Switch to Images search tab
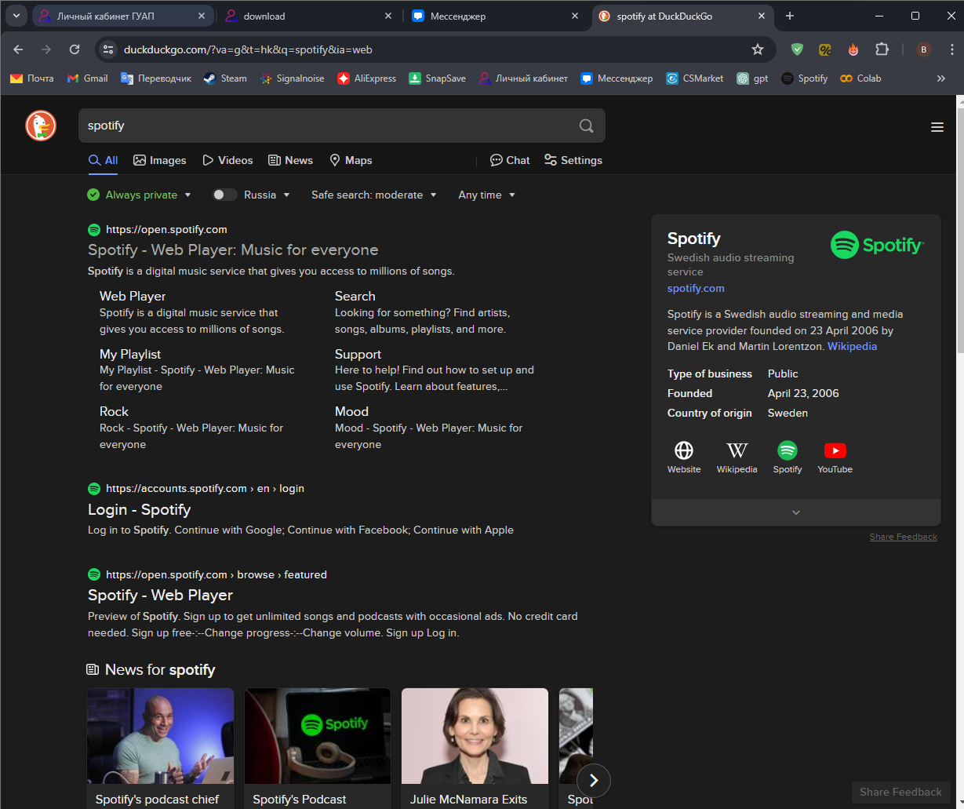The width and height of the screenshot is (964, 809). pos(160,160)
